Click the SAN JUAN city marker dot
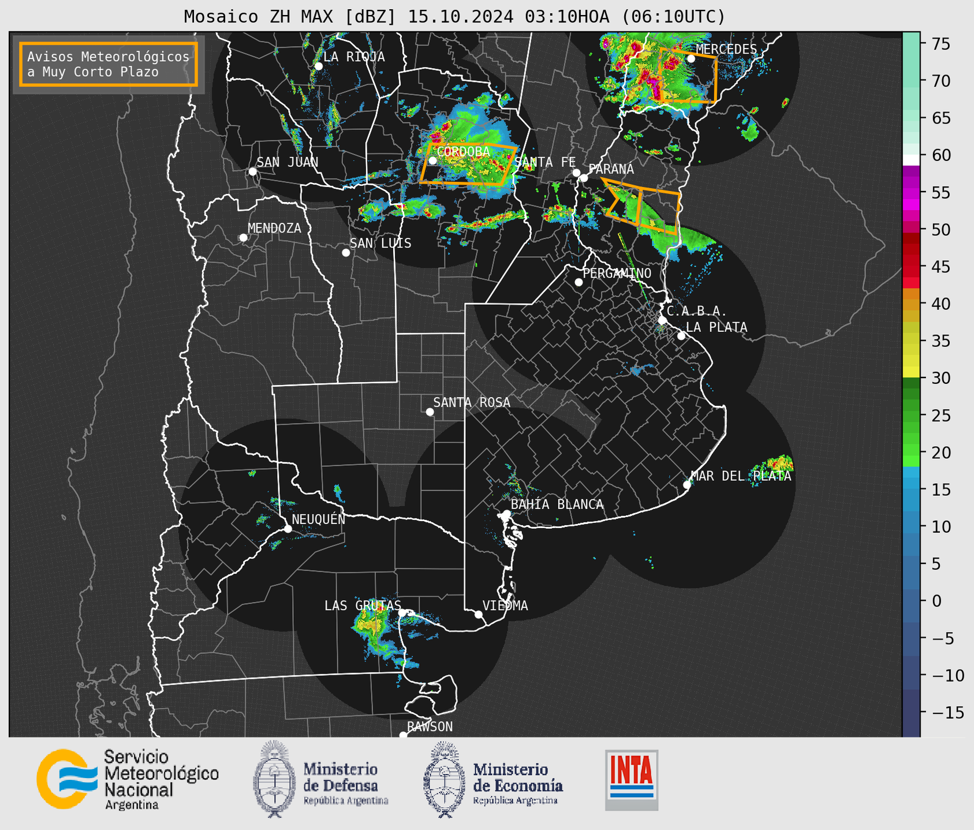 click(252, 171)
